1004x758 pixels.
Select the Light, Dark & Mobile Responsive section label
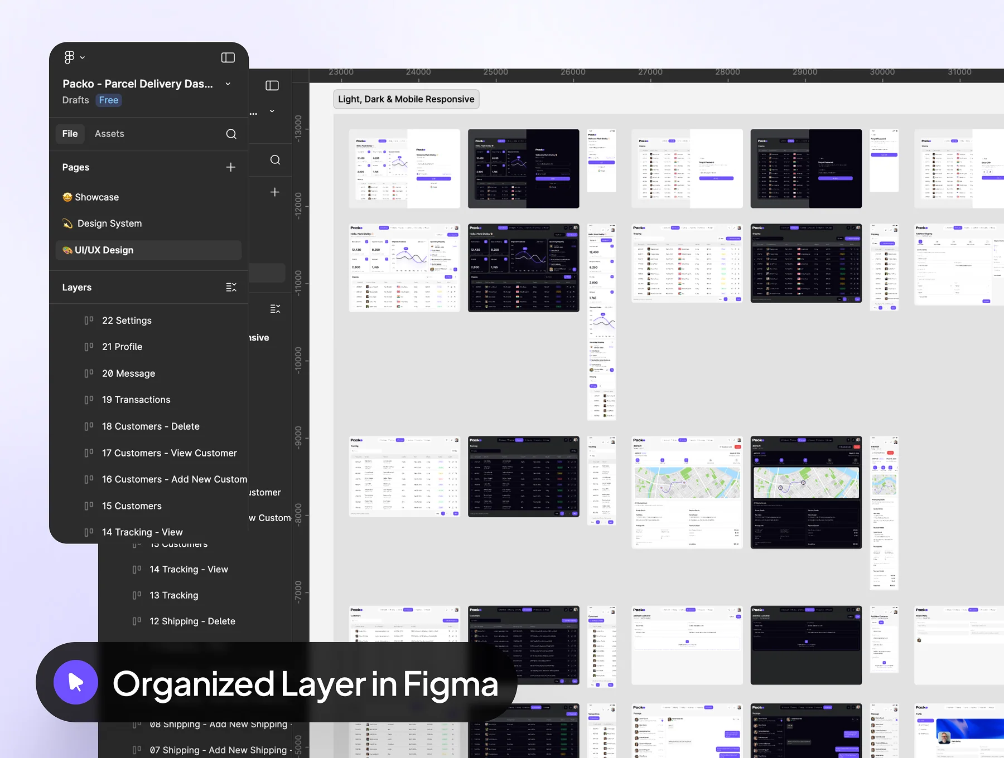tap(406, 99)
